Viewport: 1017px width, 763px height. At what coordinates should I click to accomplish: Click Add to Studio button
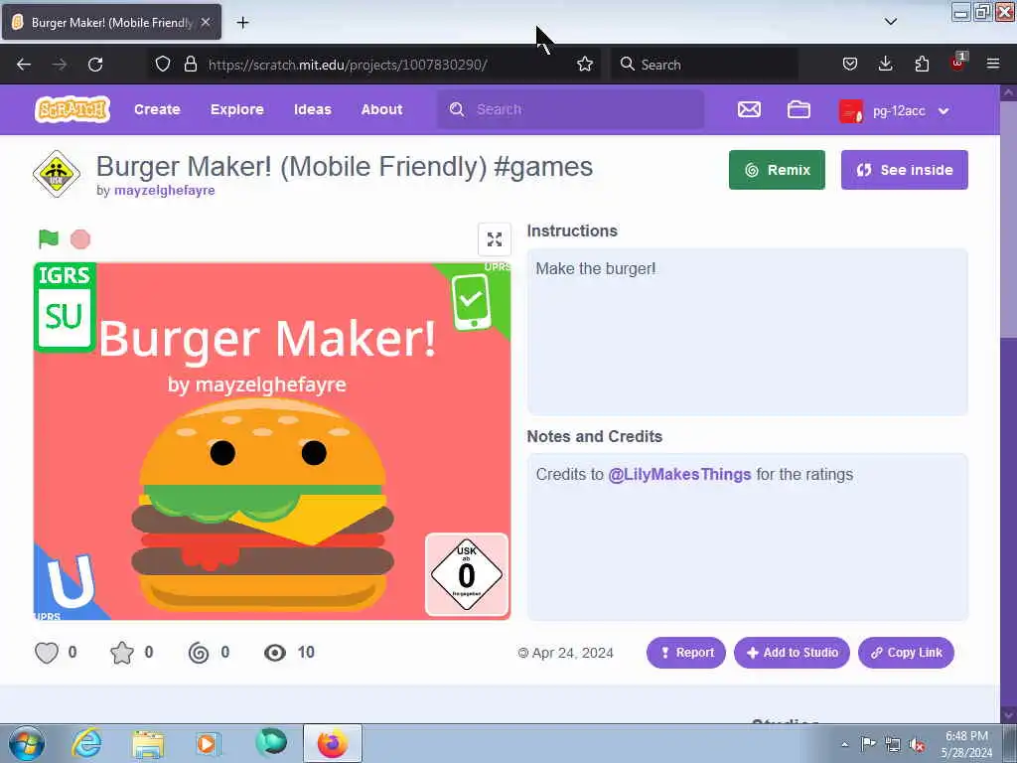(x=792, y=653)
